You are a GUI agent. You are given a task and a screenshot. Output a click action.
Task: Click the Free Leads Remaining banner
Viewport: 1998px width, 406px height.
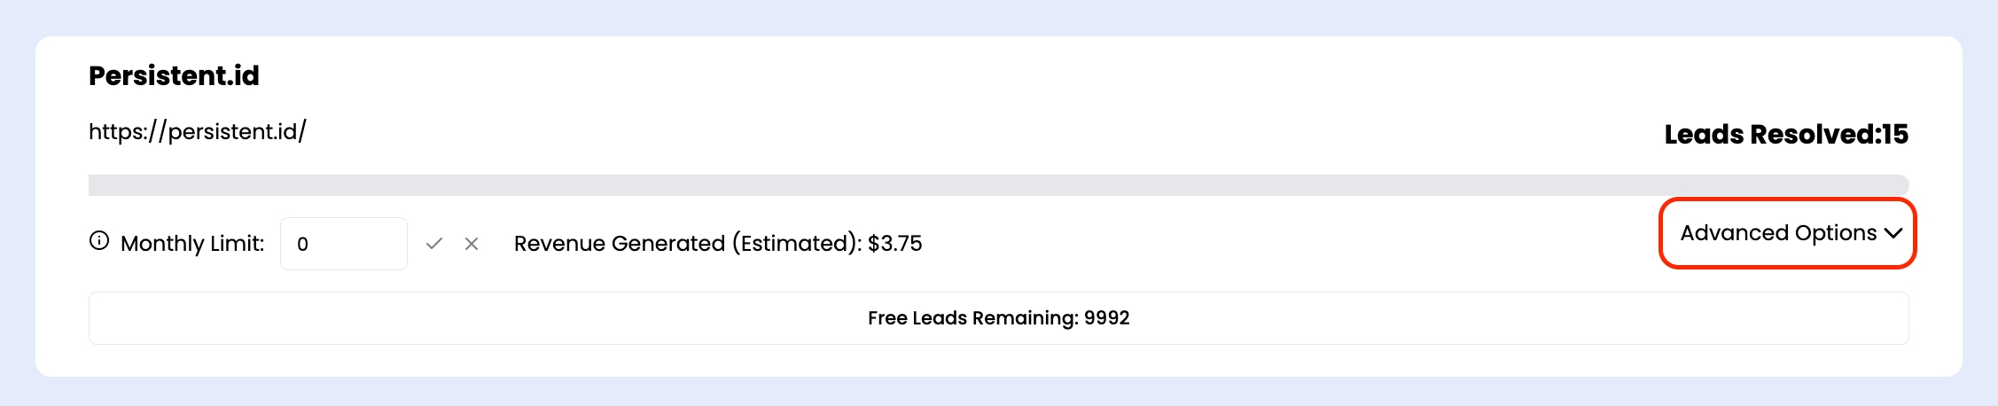tap(998, 318)
